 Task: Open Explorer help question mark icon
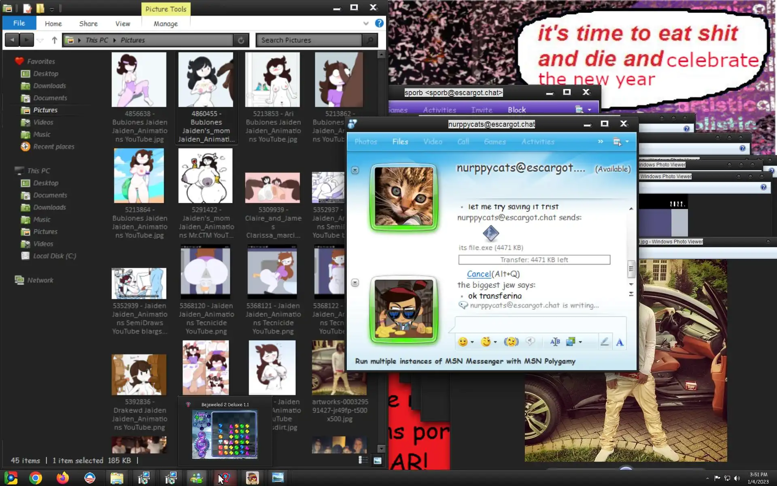(379, 23)
